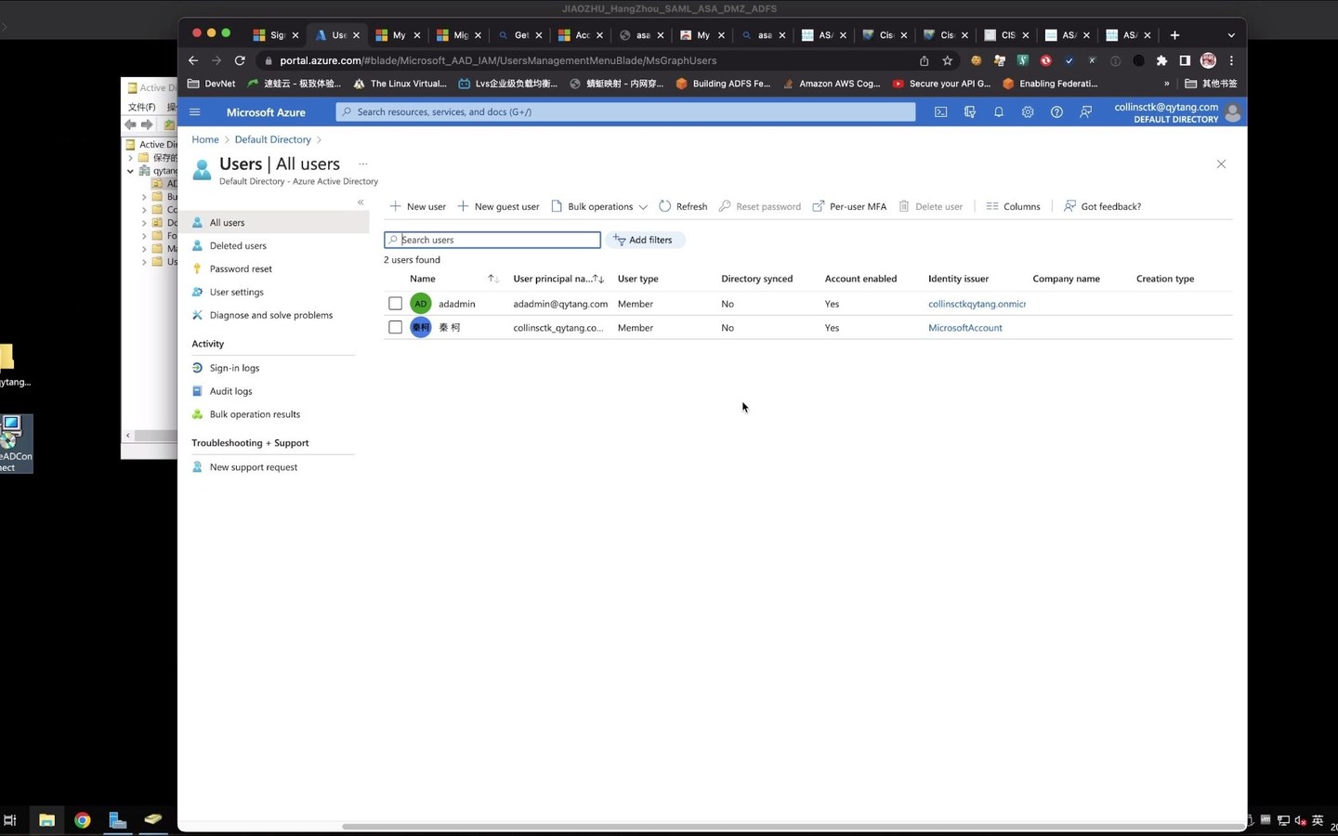Collapse the left navigation with chevrons

361,202
